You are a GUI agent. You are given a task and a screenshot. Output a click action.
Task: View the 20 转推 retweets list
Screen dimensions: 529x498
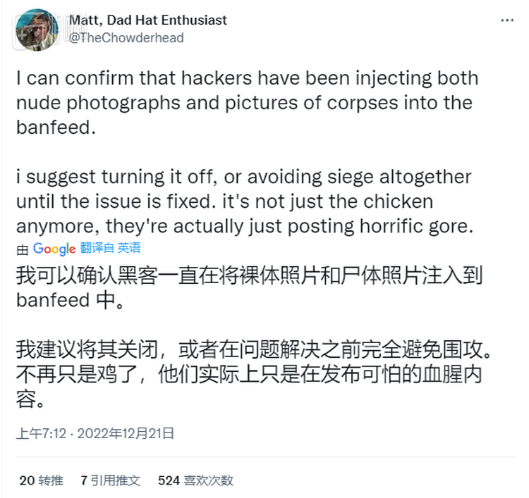(x=41, y=480)
